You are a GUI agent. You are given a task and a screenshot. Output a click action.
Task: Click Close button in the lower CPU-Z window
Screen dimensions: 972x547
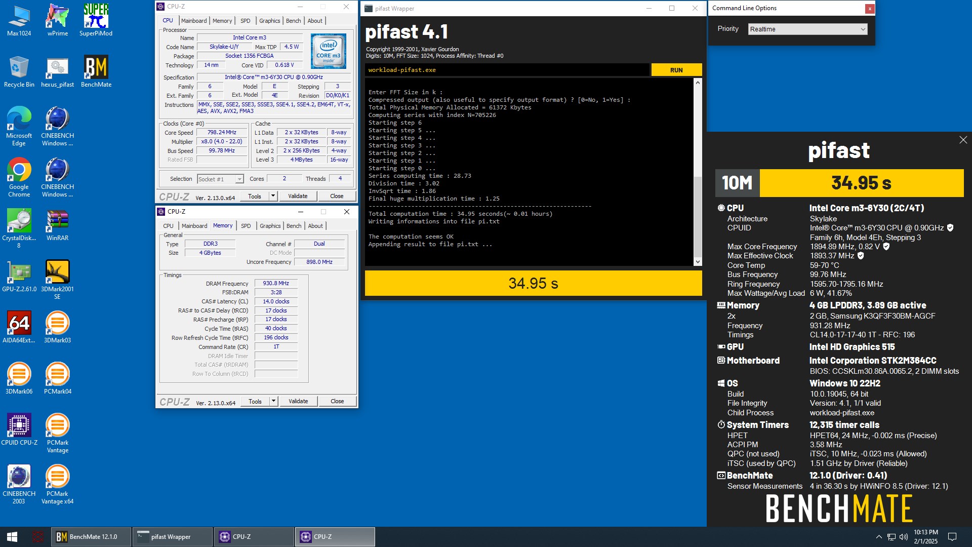coord(337,401)
